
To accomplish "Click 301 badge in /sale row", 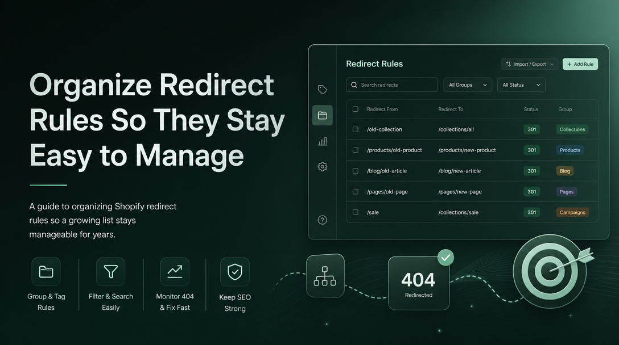I will [x=532, y=212].
